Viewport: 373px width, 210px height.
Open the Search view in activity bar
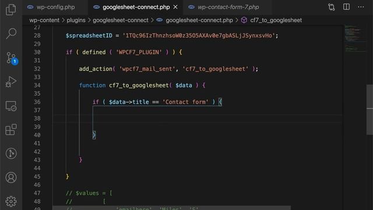11,33
